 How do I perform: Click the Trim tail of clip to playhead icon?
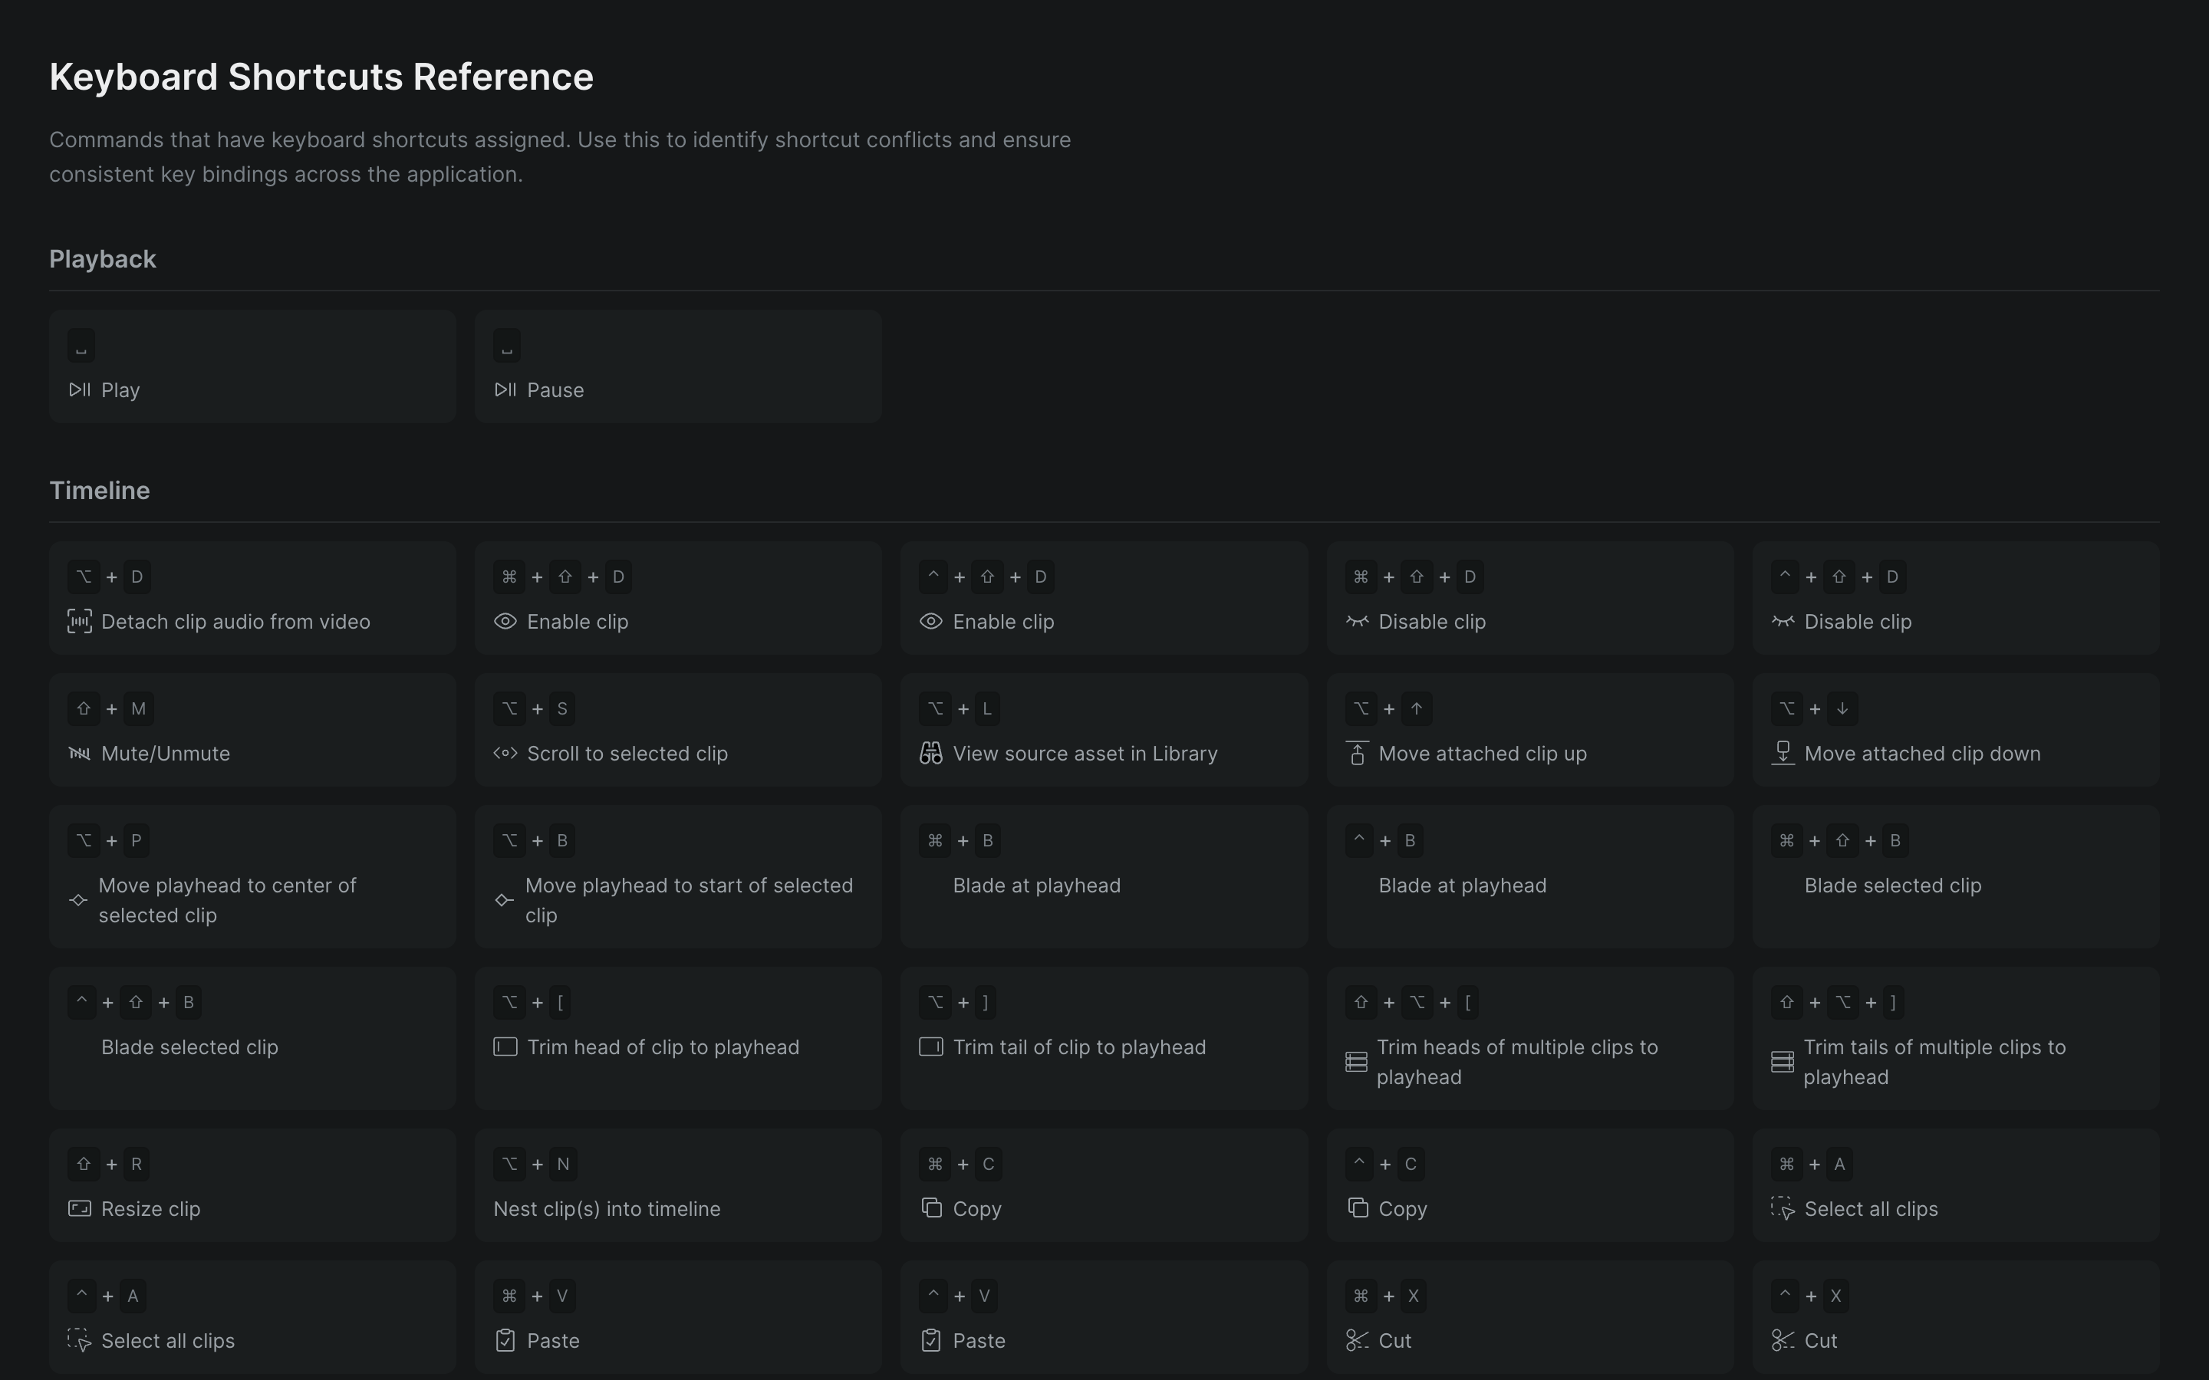point(931,1046)
